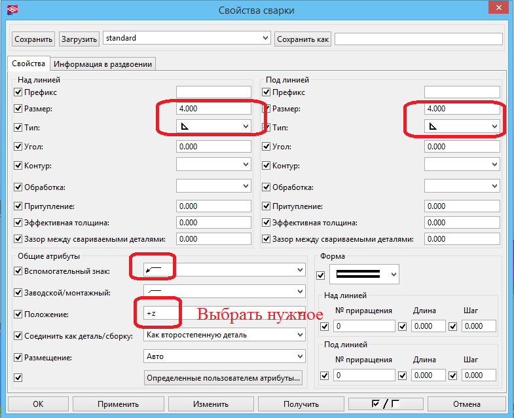Uncheck the Положение attribute checkbox

pos(18,314)
